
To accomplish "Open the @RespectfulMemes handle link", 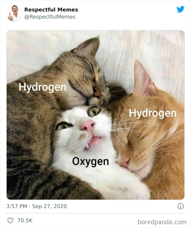I will pyautogui.click(x=50, y=17).
